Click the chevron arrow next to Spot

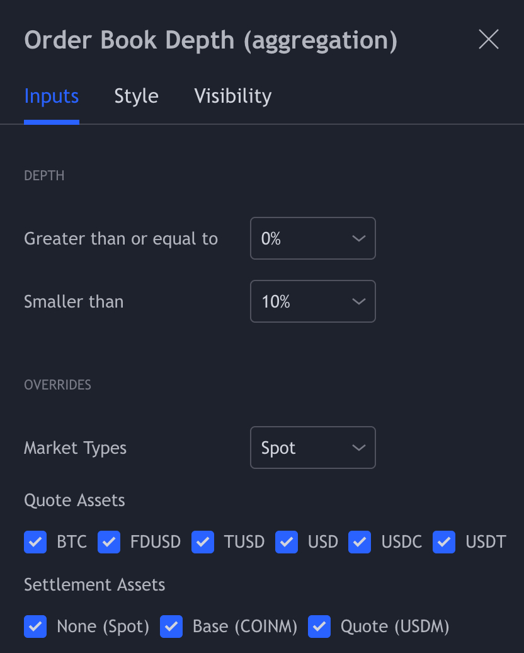pos(358,448)
